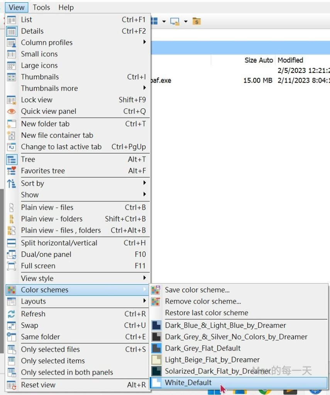This screenshot has height=395, width=330.
Task: Click the Quick view panel eye icon
Action: (12, 111)
